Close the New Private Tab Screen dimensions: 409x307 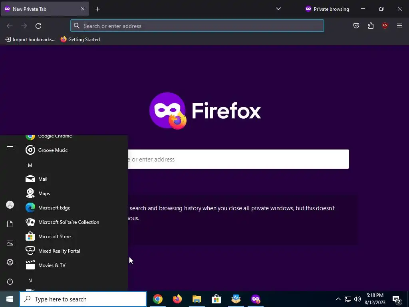click(82, 9)
